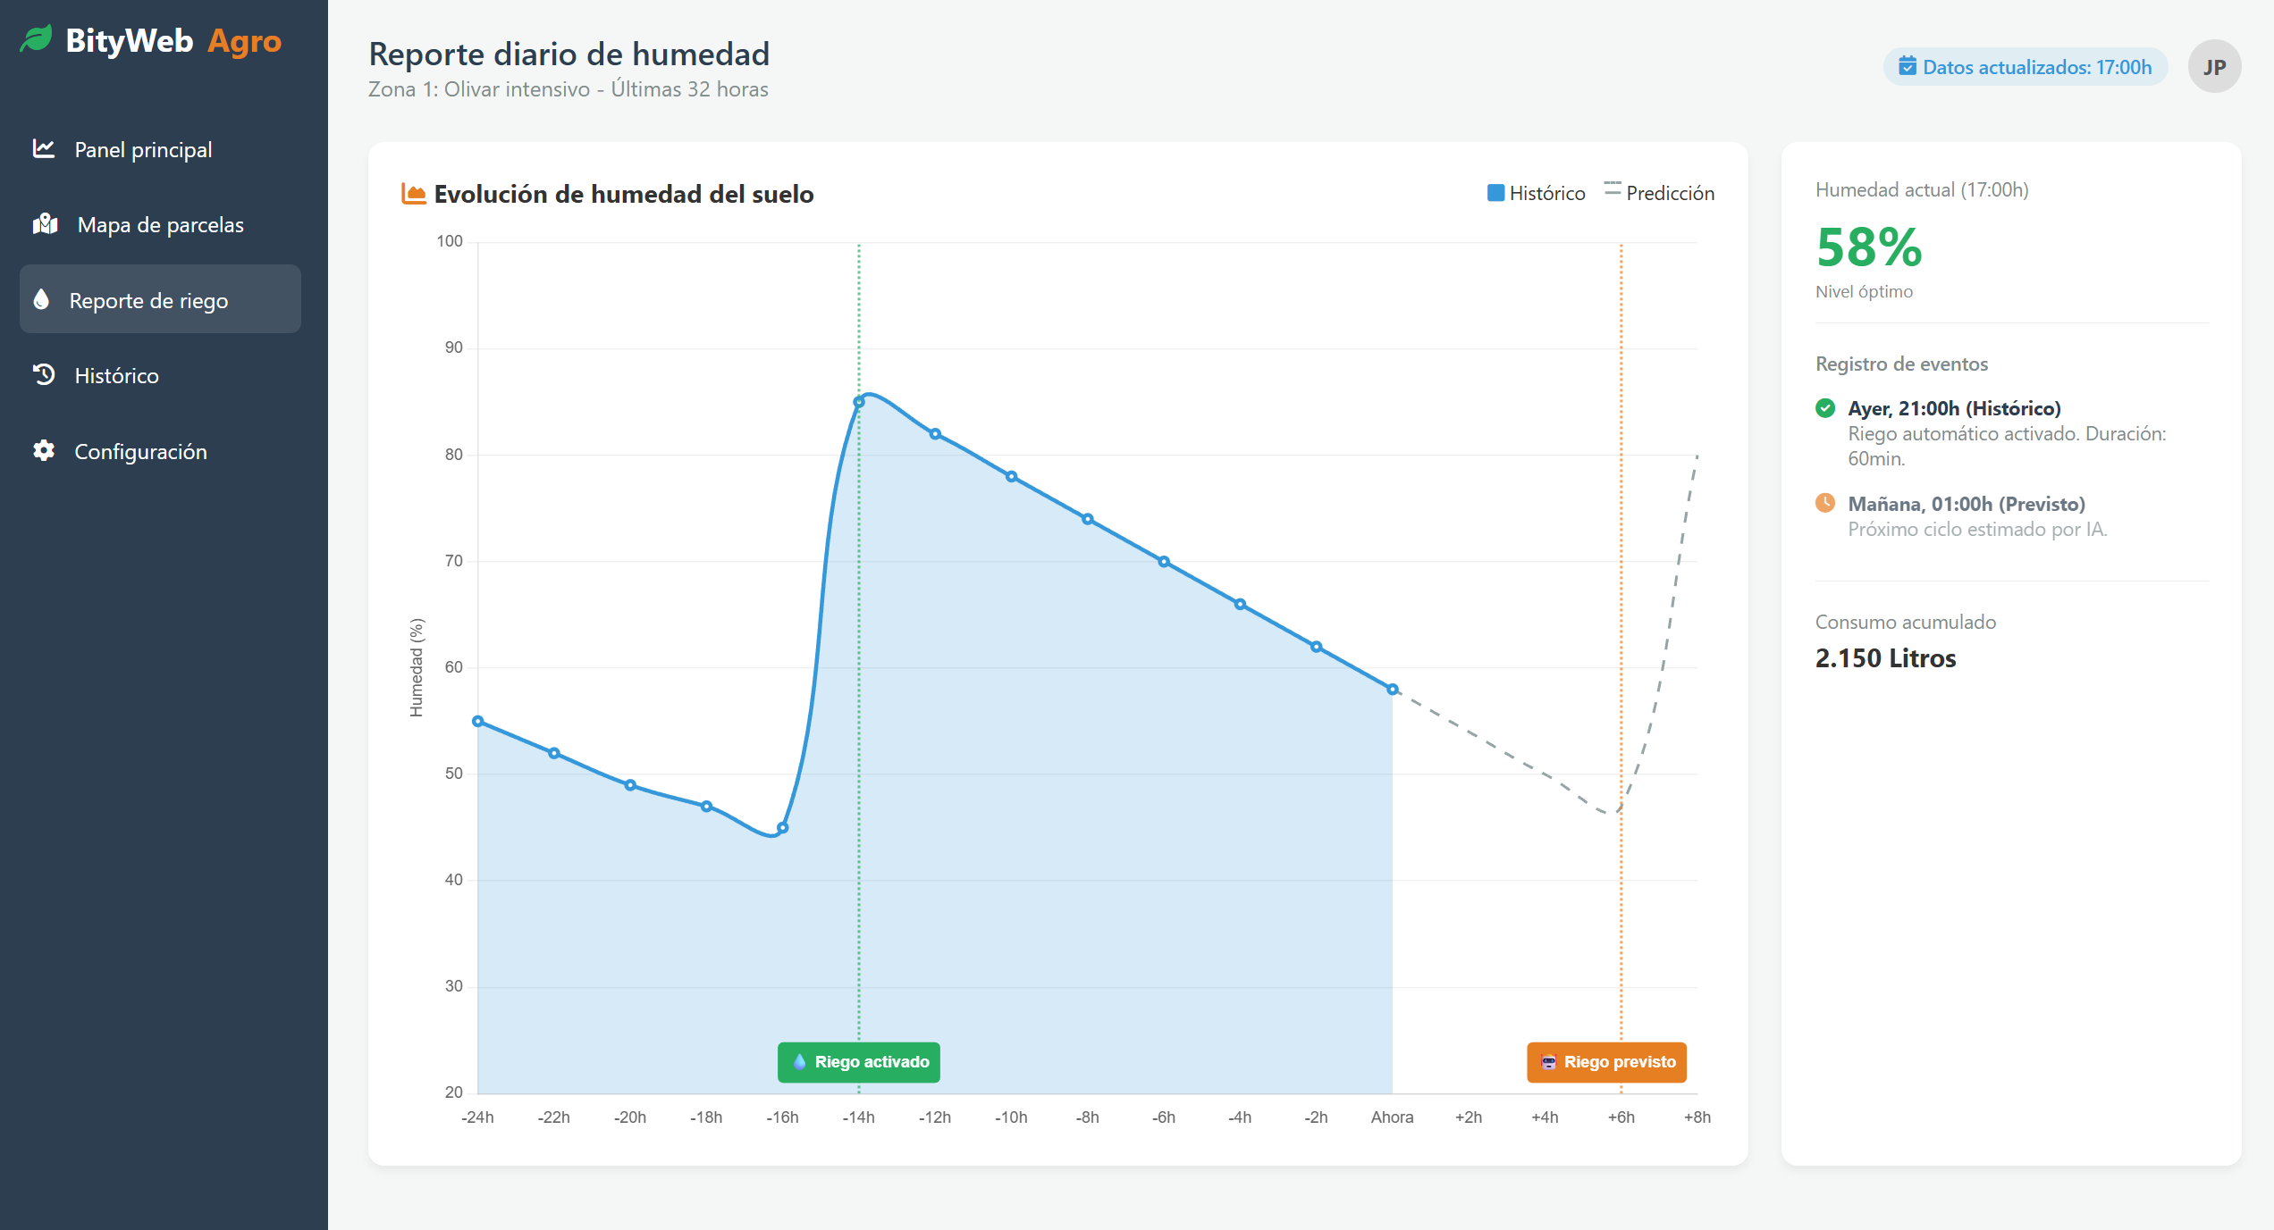
Task: Open Mapa de parcelas from the sidebar
Action: coord(159,224)
